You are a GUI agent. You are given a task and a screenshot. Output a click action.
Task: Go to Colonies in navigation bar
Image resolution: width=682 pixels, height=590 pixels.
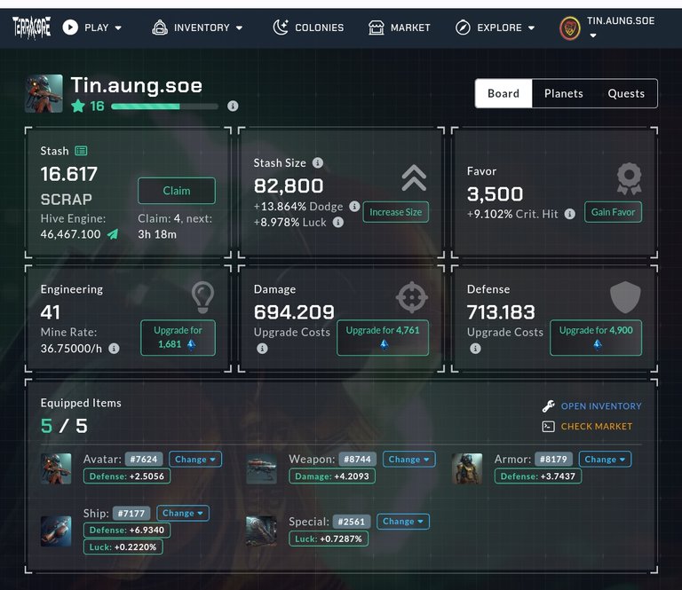(308, 28)
